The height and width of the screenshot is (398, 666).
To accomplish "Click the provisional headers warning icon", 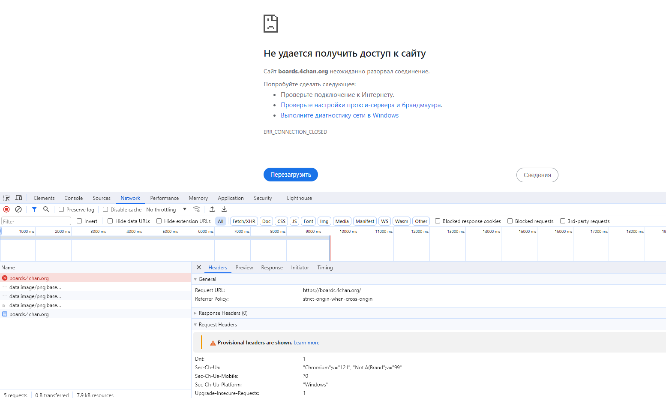I will pyautogui.click(x=213, y=343).
